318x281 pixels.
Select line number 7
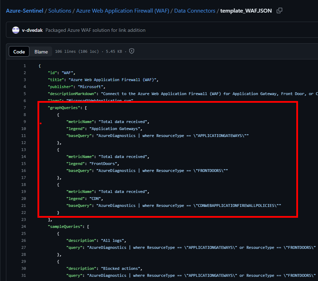point(25,108)
